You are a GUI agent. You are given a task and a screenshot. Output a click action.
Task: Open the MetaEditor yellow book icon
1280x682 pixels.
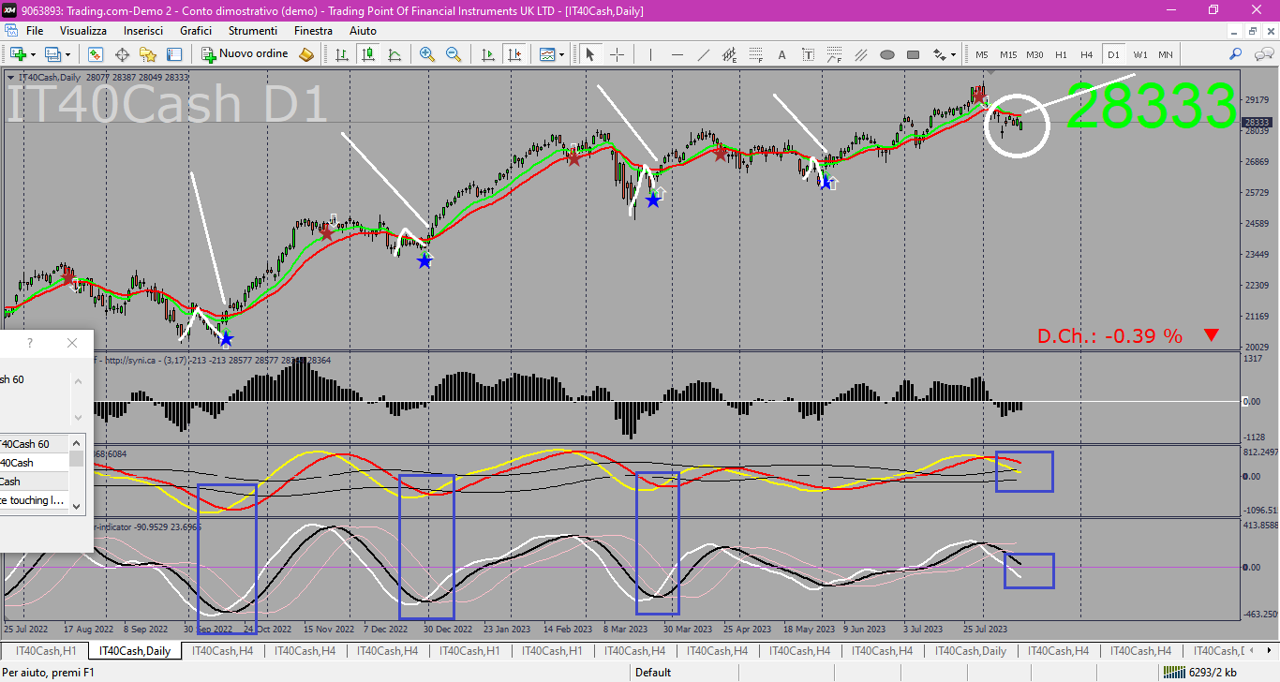tap(306, 54)
